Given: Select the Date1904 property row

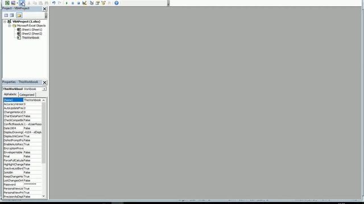Looking at the screenshot, I should tap(23, 128).
